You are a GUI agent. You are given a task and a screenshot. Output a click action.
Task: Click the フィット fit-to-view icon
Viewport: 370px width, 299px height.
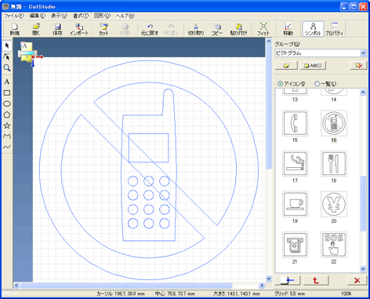pyautogui.click(x=263, y=29)
